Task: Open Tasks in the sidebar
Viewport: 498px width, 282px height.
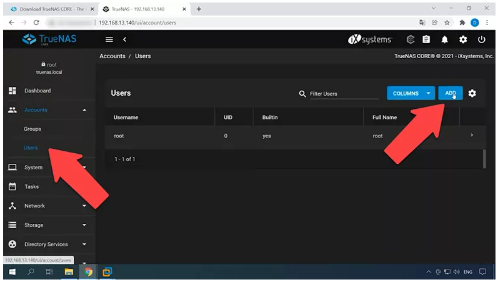Action: (31, 186)
